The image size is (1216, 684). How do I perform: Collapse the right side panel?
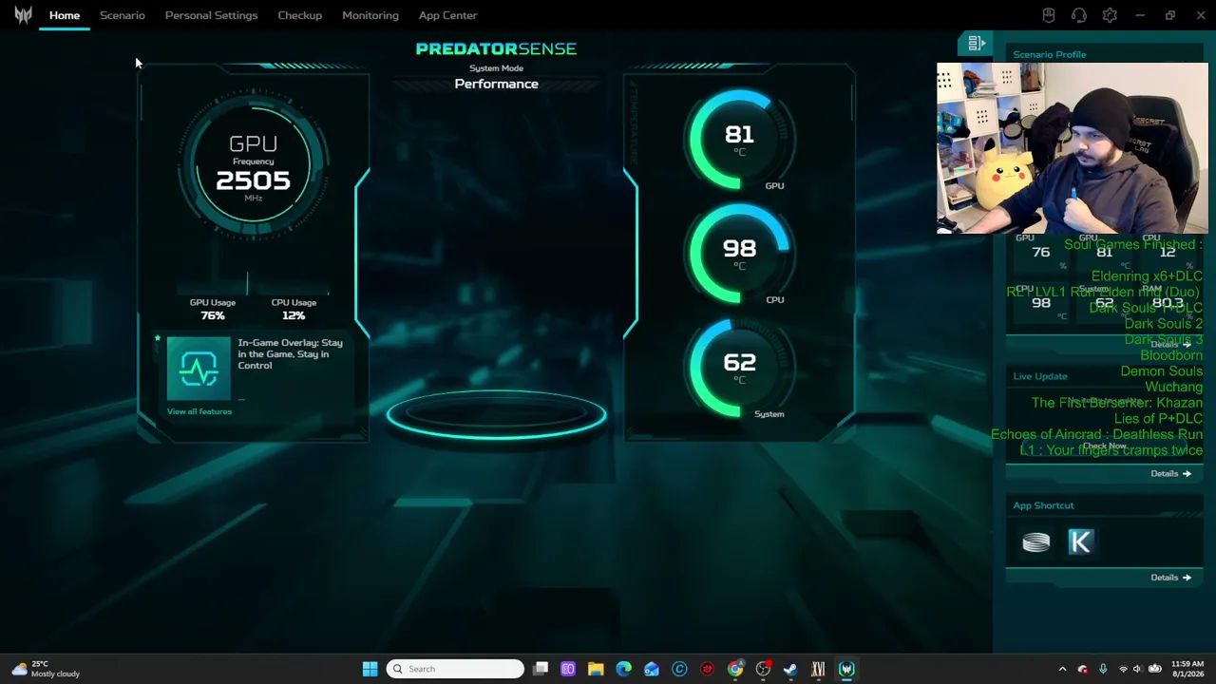[977, 44]
